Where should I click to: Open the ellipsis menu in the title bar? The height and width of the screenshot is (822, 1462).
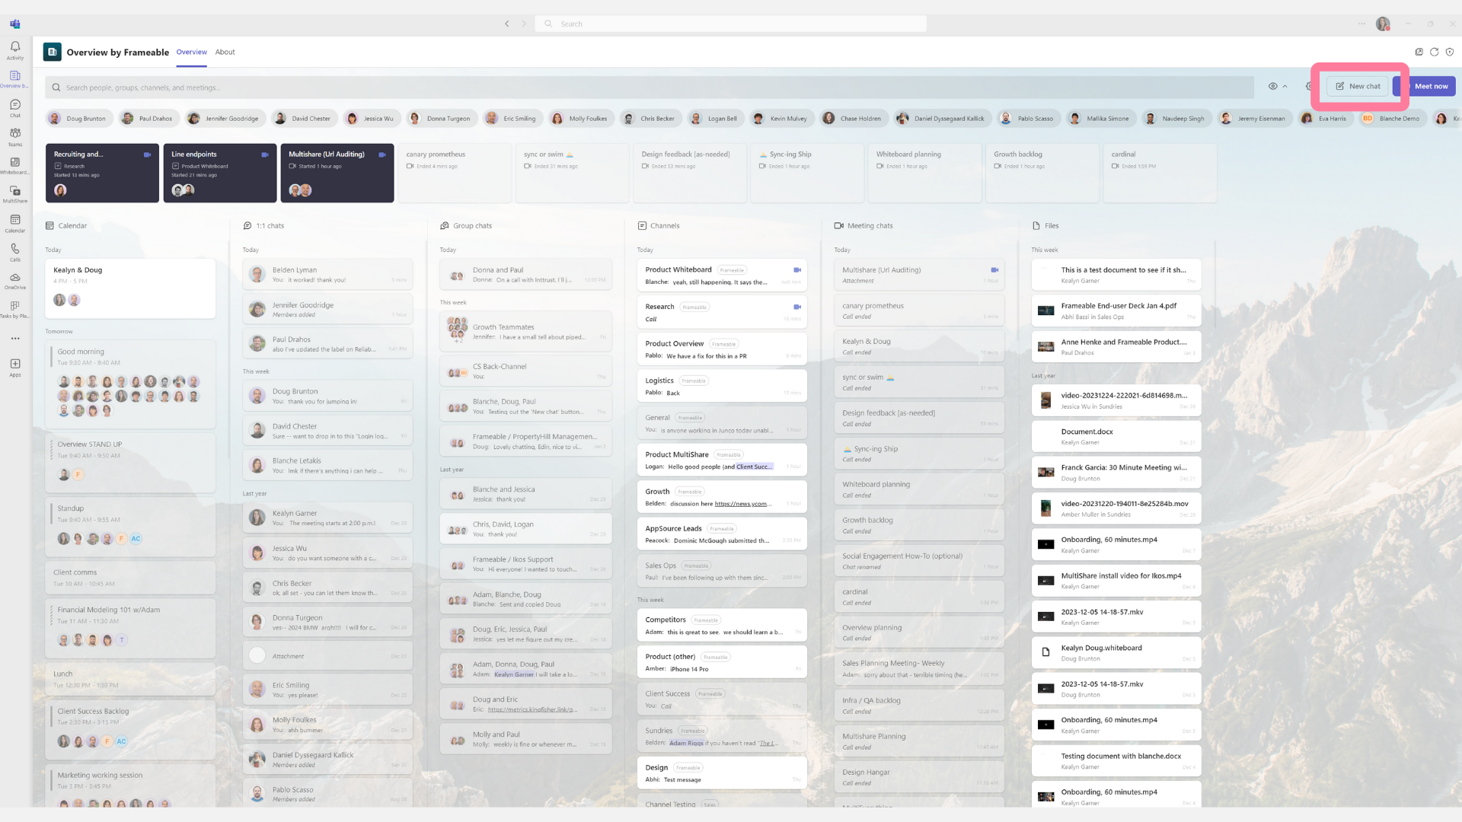[x=1361, y=24]
